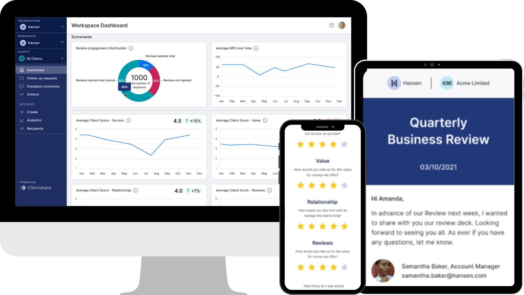Click the Review engagement distribution info toggle

(131, 48)
